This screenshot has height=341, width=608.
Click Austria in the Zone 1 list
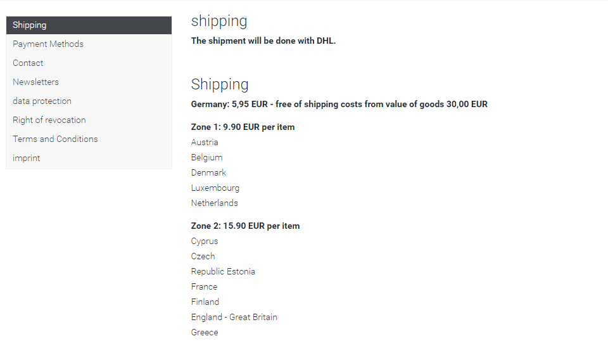[205, 143]
